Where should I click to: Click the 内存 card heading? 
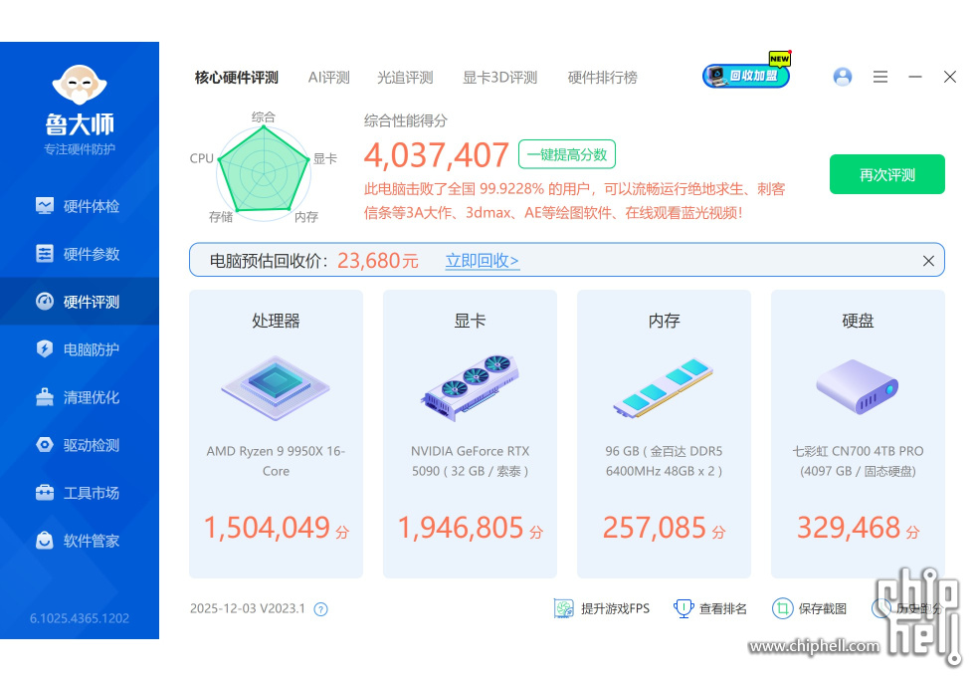point(664,321)
